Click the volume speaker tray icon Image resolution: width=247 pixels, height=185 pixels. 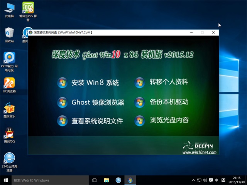[205, 180]
